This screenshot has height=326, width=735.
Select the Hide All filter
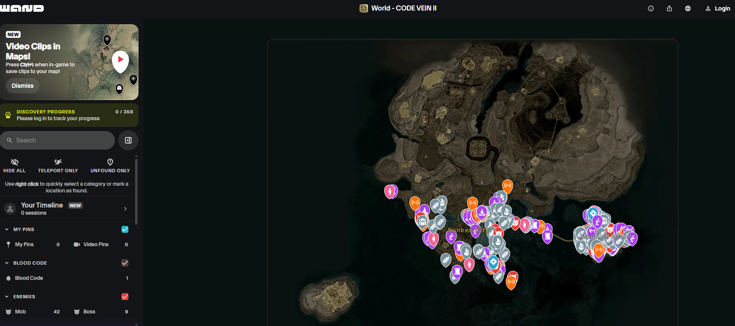click(14, 166)
